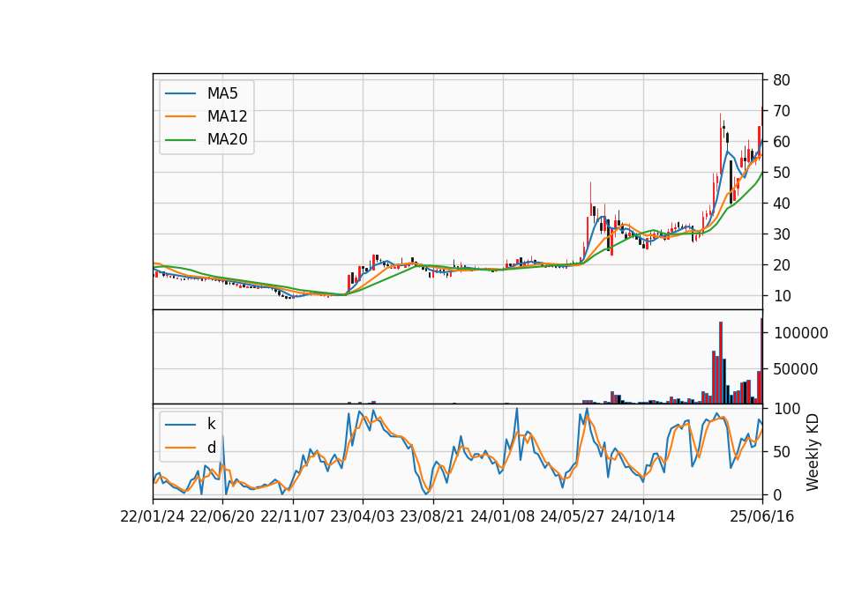Click the k legend label in KD panel
Viewport: 847px width, 608px height.
[211, 424]
